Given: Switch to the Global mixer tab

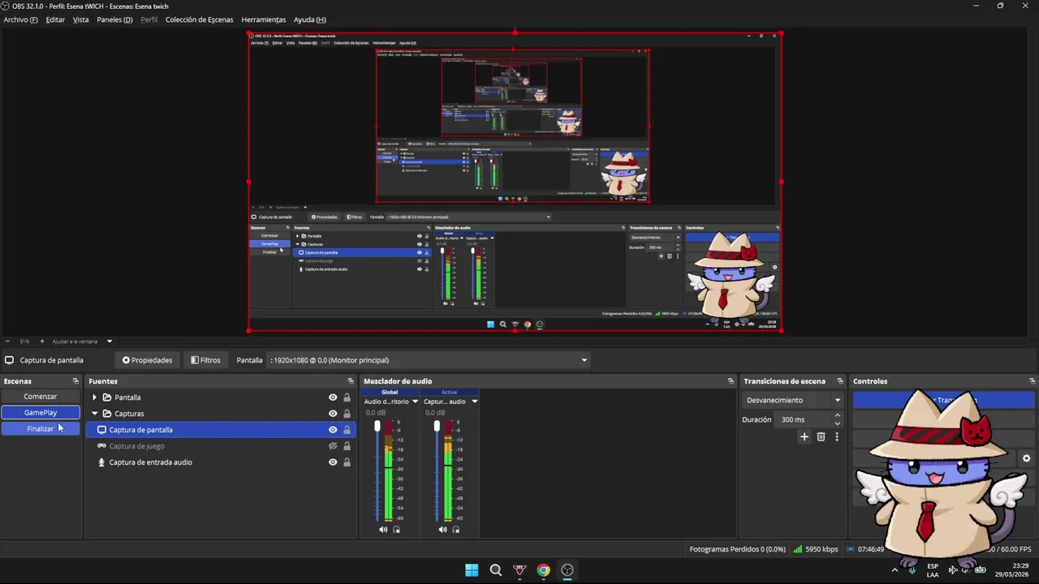Looking at the screenshot, I should (x=390, y=393).
